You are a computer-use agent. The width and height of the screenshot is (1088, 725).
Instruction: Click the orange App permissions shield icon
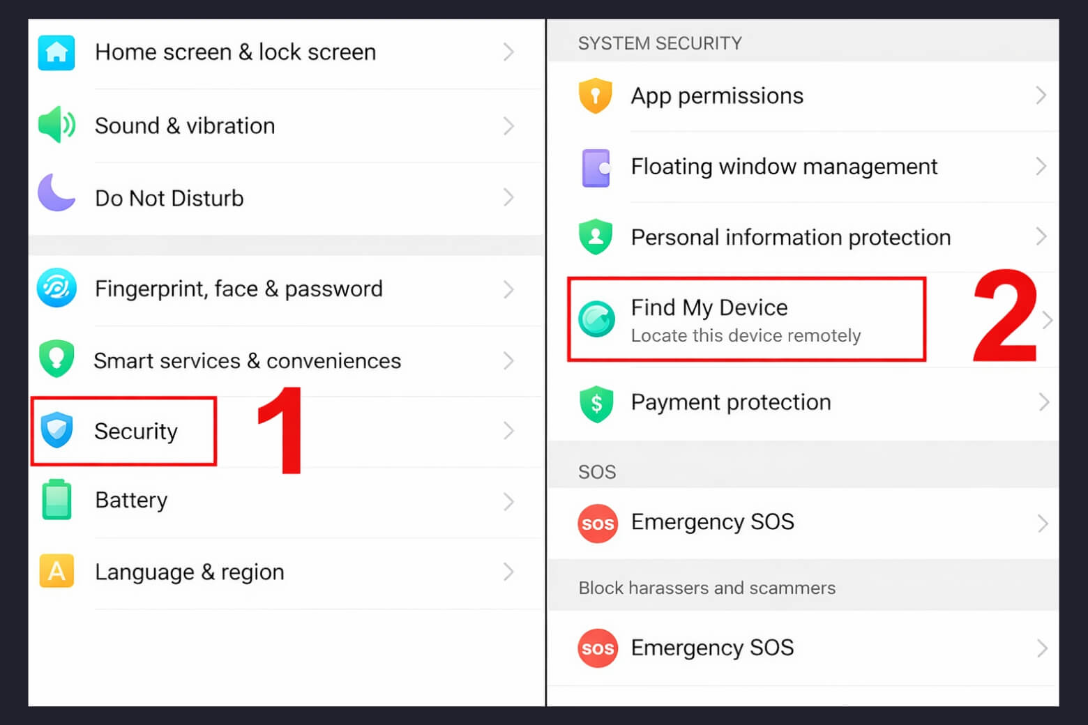point(596,96)
